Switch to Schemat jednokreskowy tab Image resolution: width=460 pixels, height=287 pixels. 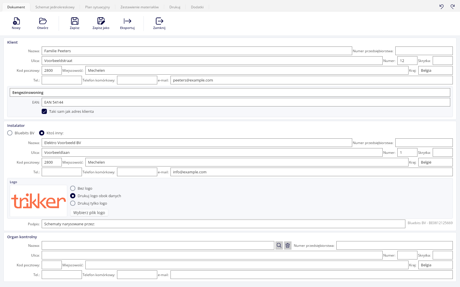[x=55, y=7]
